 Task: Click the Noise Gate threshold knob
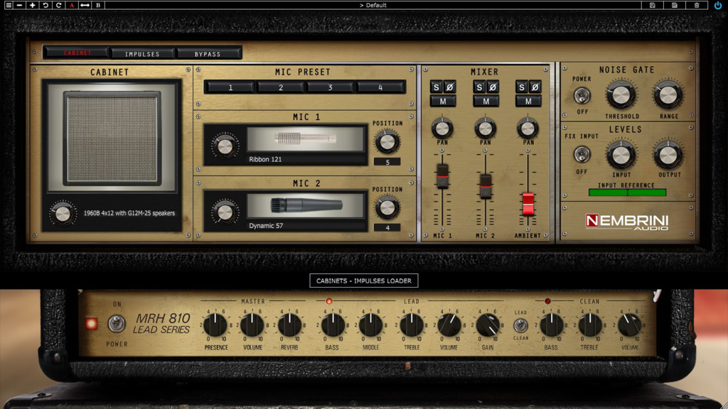(621, 95)
